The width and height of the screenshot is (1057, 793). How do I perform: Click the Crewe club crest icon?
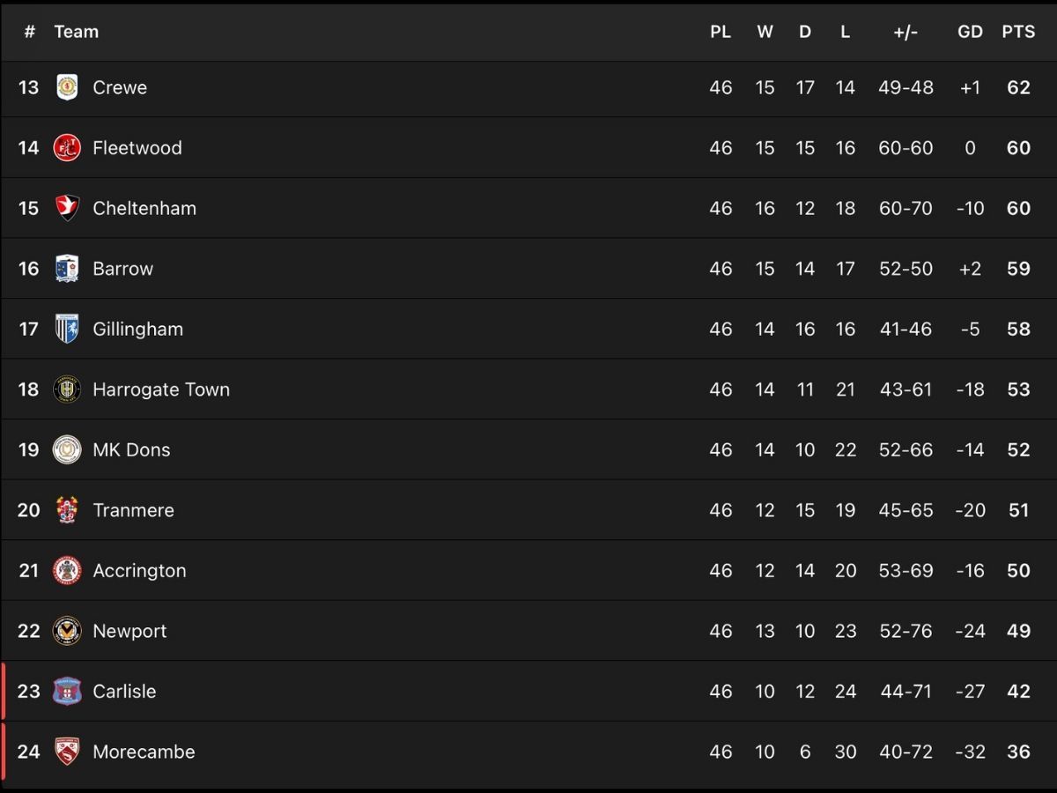coord(67,87)
